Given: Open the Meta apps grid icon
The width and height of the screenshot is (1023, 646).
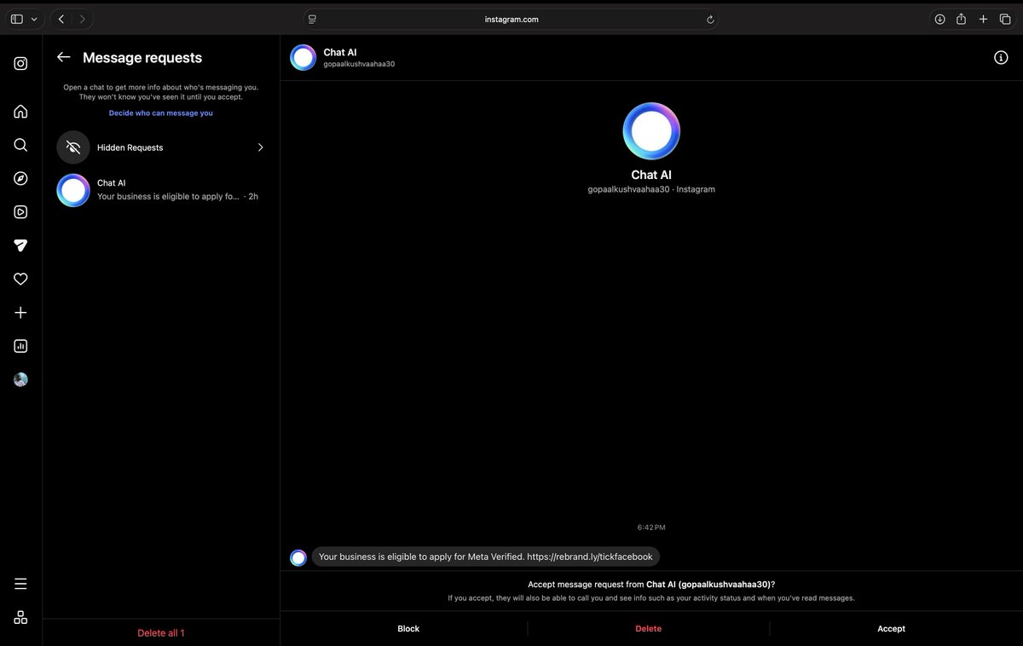Looking at the screenshot, I should tap(20, 617).
